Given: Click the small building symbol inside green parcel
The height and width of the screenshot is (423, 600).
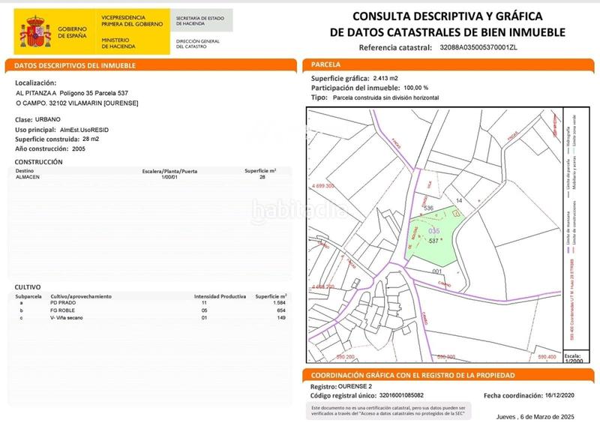Looking at the screenshot, I should tap(456, 213).
